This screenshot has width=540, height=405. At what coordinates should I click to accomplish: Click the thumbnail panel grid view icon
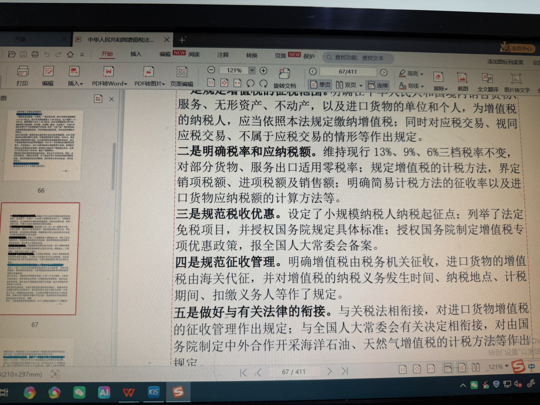pos(98,99)
